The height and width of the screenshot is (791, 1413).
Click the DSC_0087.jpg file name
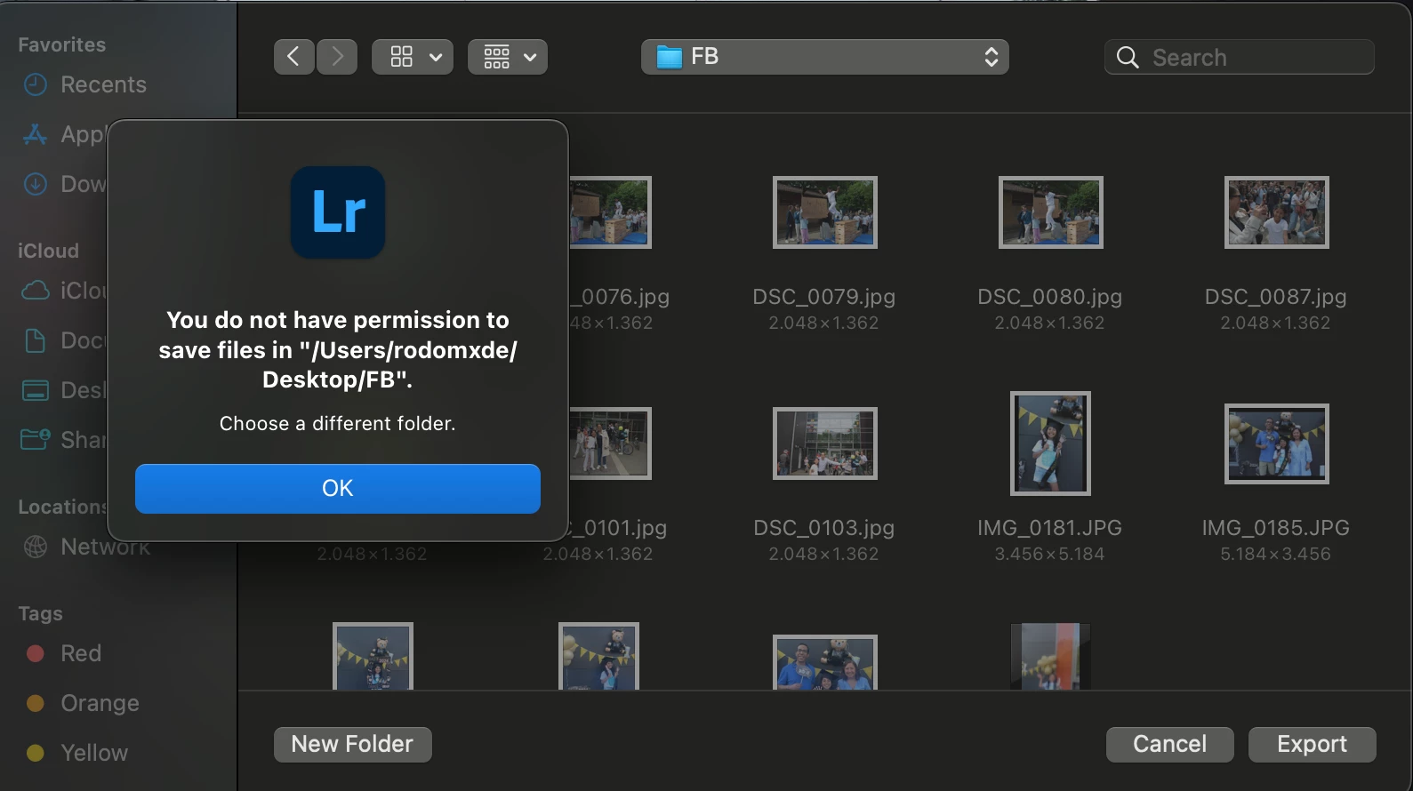[x=1276, y=297]
